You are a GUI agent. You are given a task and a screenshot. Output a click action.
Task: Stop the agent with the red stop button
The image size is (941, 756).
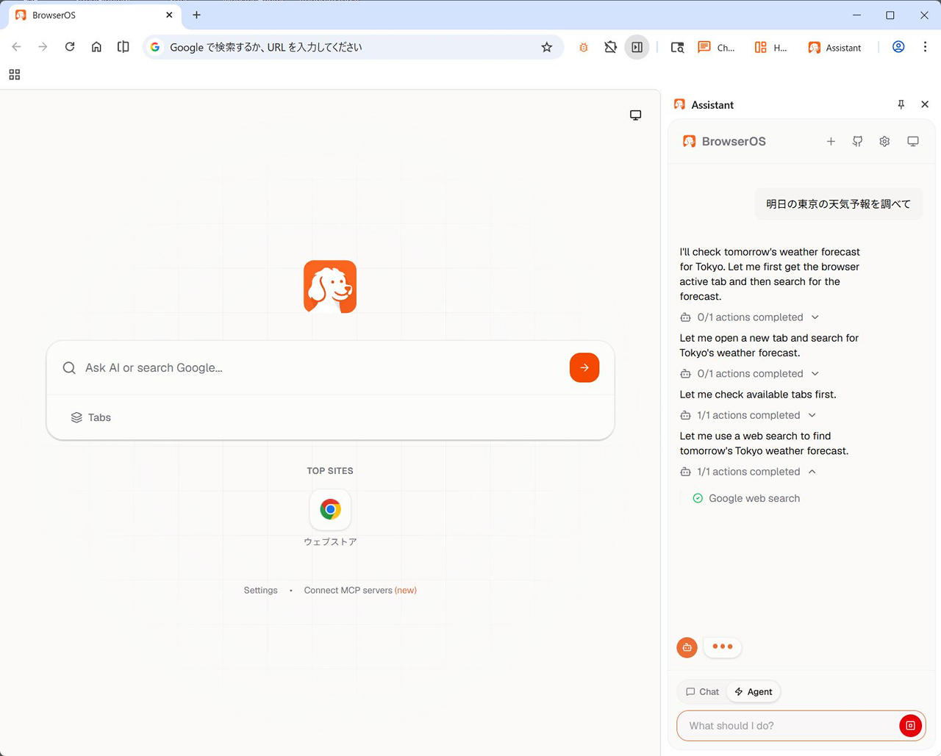[909, 725]
